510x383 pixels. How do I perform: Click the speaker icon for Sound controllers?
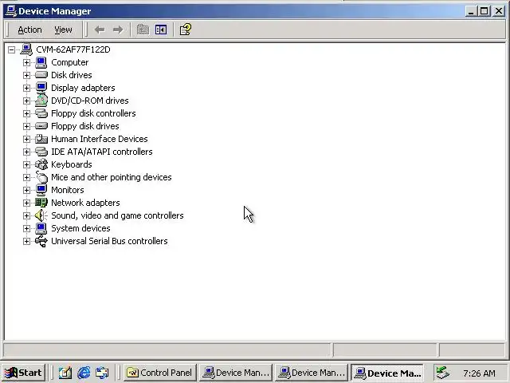click(x=41, y=215)
